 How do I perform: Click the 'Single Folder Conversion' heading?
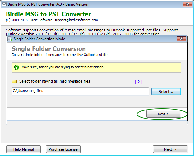pyautogui.click(x=48, y=49)
